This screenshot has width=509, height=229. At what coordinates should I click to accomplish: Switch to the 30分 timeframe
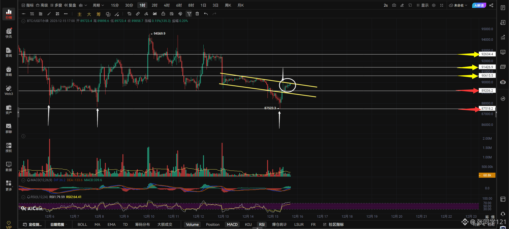[129, 5]
